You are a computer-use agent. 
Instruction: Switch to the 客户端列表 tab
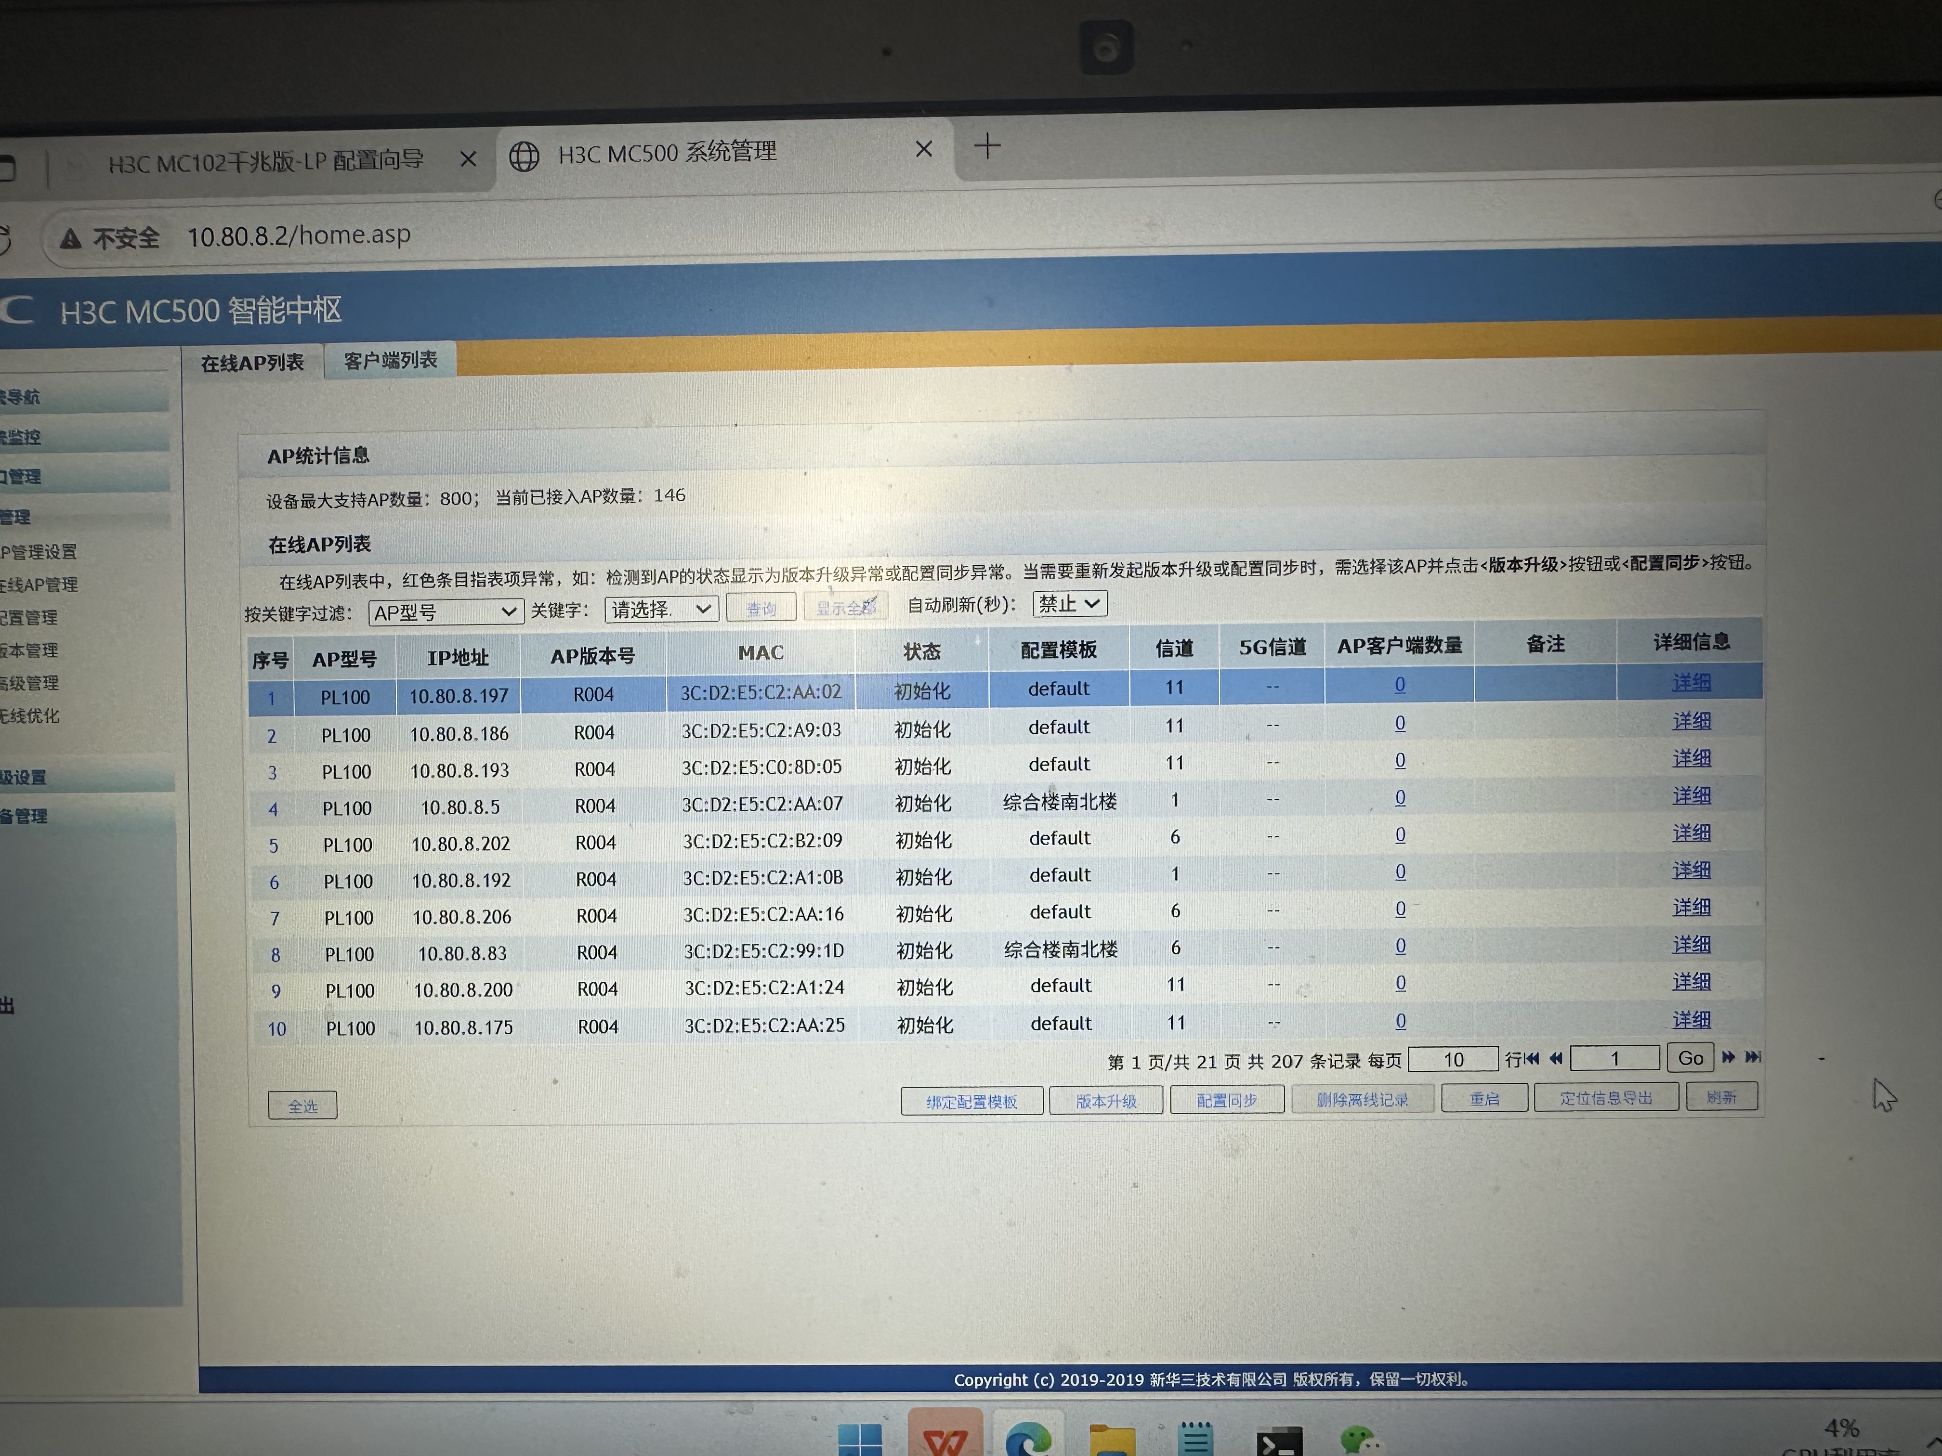tap(390, 360)
